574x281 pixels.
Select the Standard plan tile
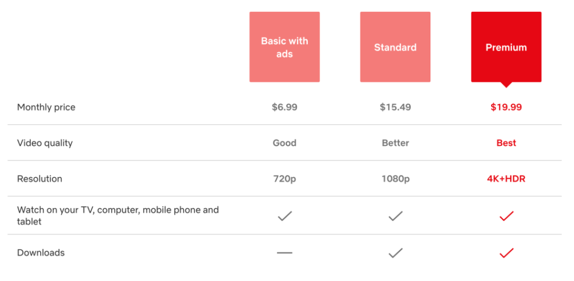tap(395, 47)
